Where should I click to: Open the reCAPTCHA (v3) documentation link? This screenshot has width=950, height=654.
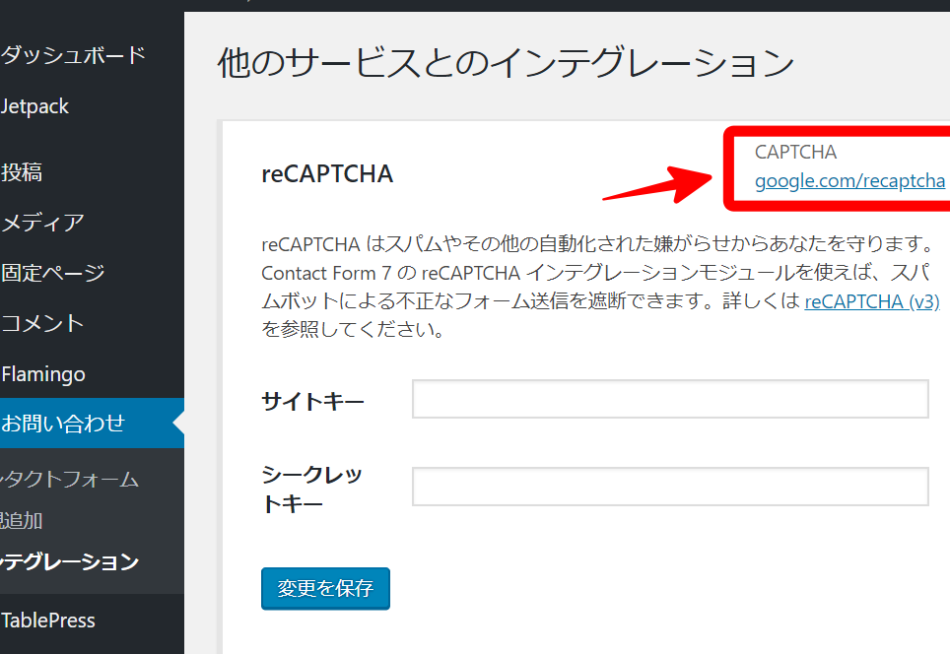(871, 302)
